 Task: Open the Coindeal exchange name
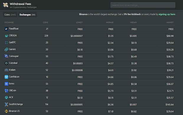click(x=13, y=63)
